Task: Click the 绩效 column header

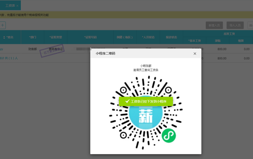Action: click(241, 41)
